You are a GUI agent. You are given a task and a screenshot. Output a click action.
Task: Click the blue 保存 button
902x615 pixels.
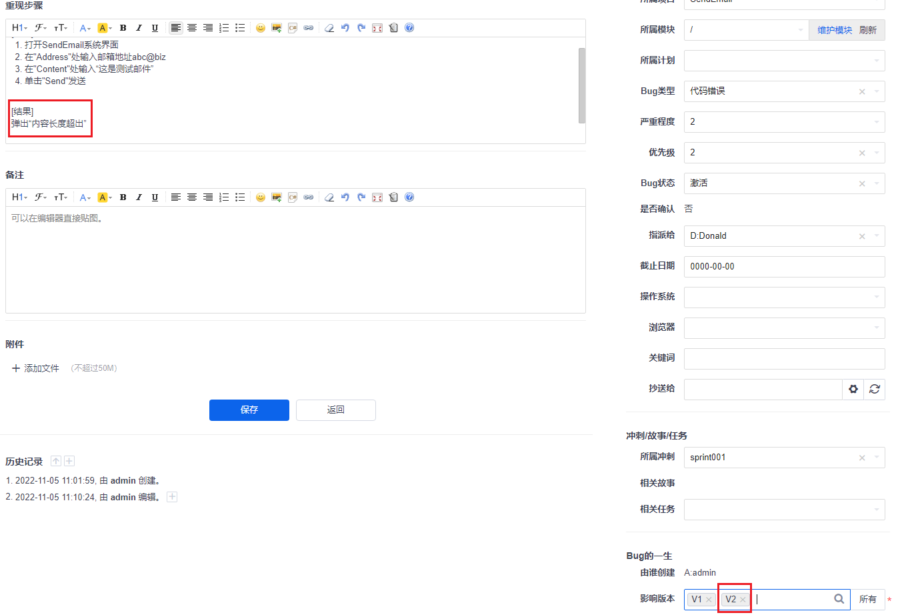click(x=249, y=410)
